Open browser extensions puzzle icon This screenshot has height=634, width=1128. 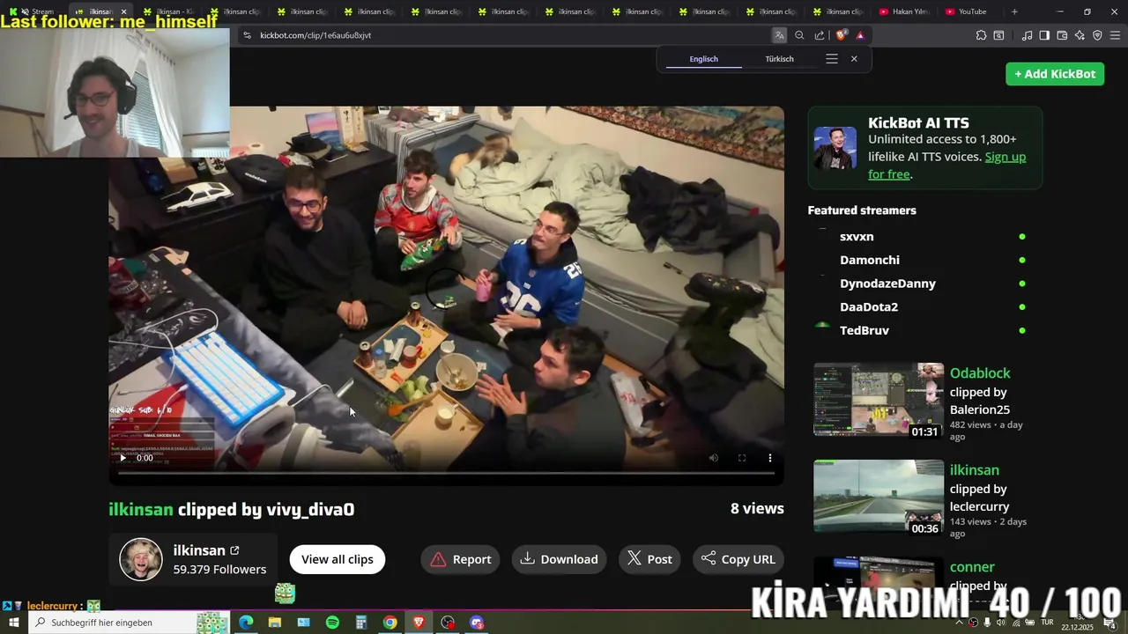point(981,35)
